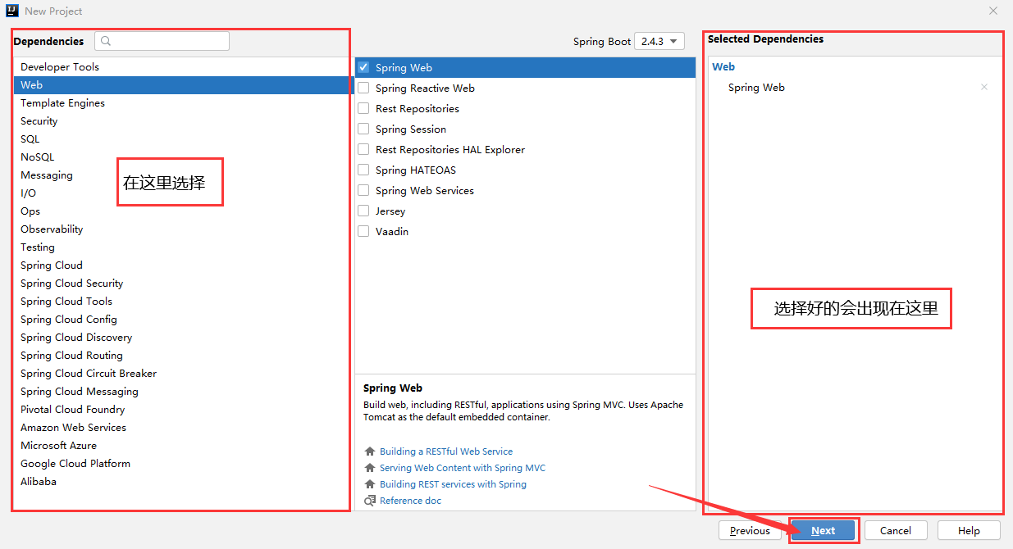Select the Microsoft Azure category

click(x=182, y=446)
